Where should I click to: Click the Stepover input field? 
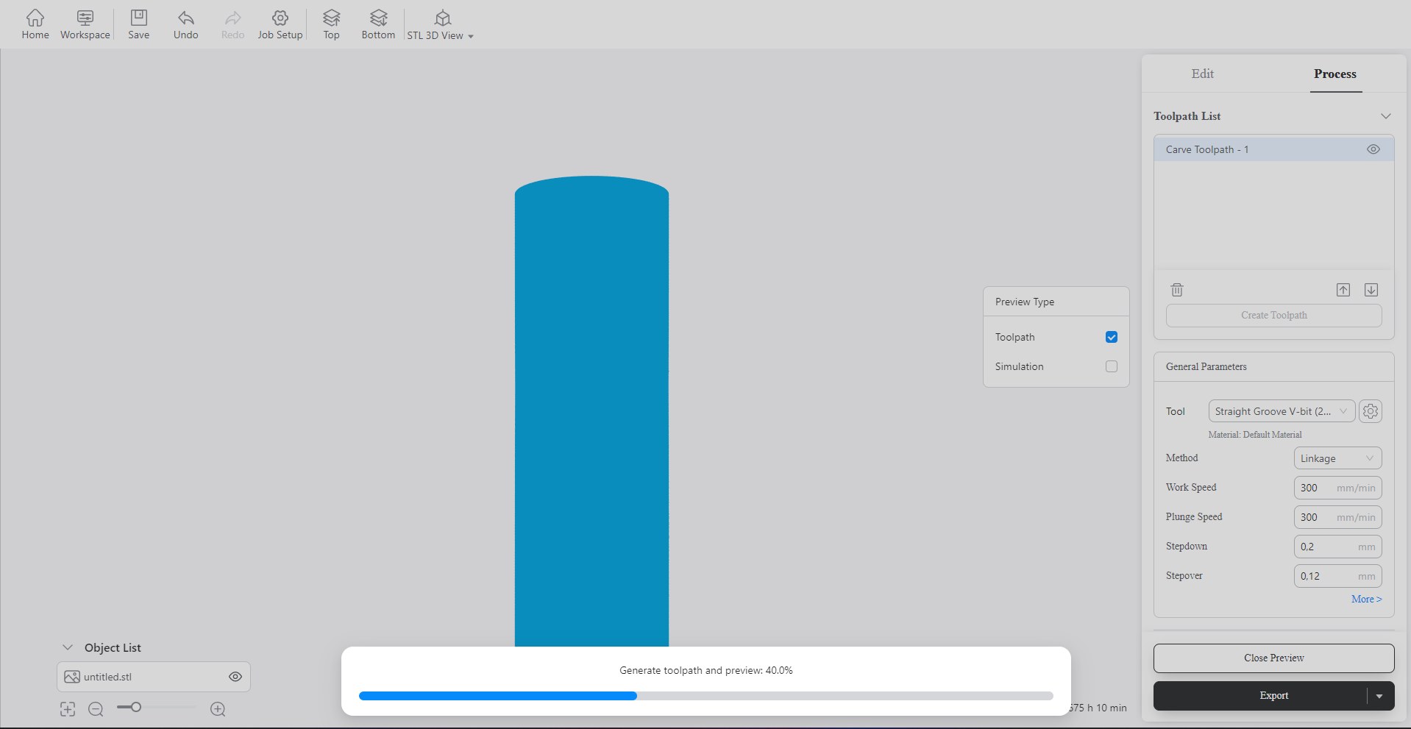tap(1337, 576)
